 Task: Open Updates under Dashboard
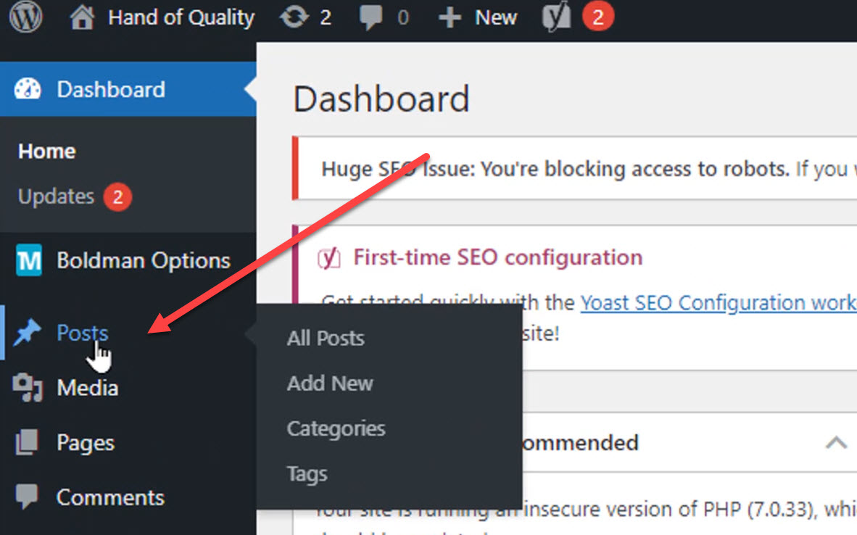[56, 196]
